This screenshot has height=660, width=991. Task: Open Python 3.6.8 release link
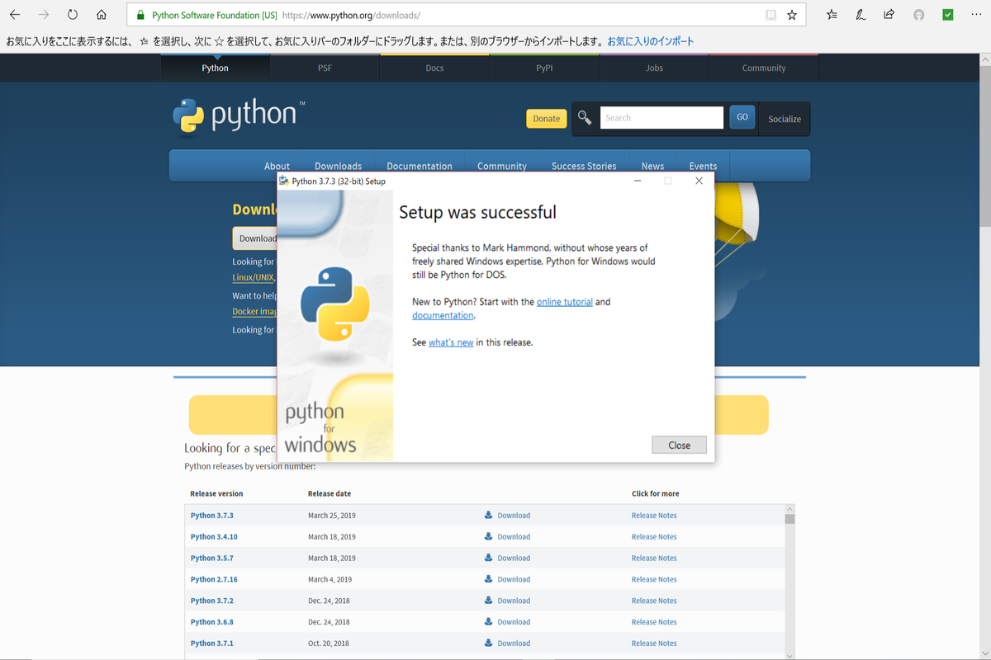pos(212,623)
